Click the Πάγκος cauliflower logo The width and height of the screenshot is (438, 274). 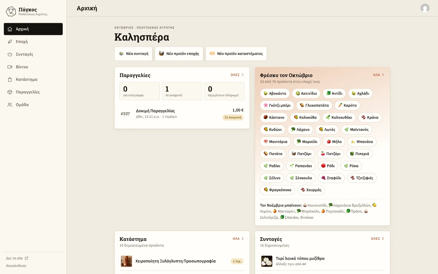[11, 12]
